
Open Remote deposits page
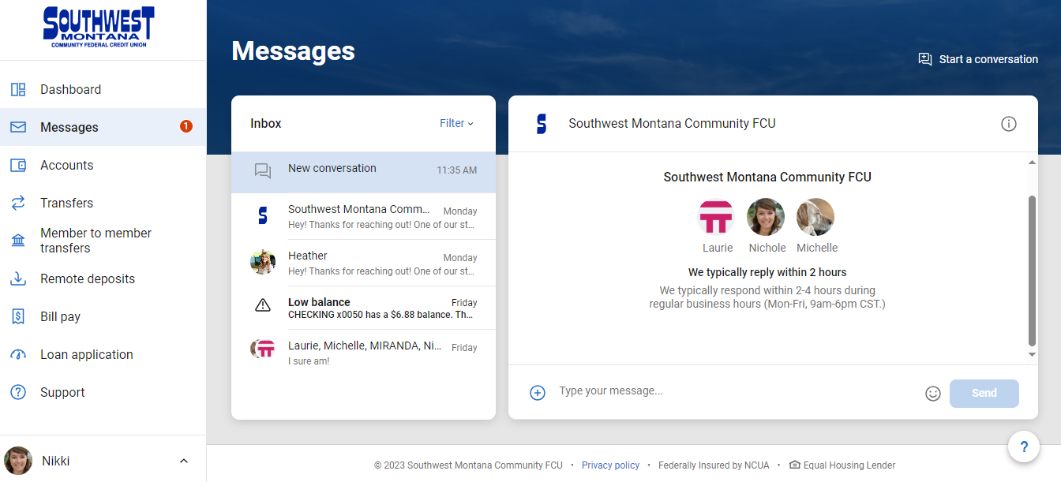tap(103, 278)
